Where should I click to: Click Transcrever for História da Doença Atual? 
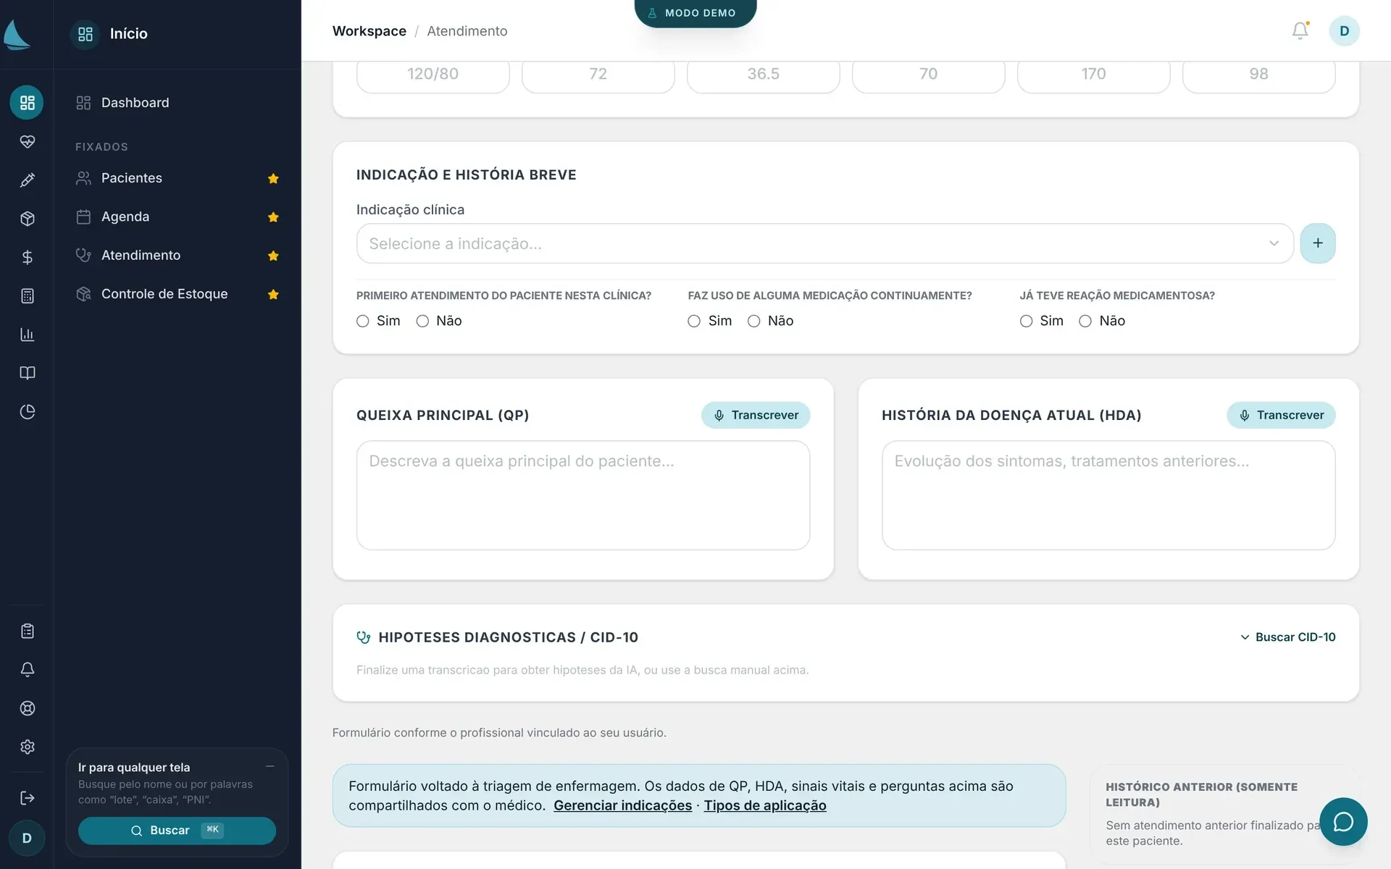click(1281, 415)
